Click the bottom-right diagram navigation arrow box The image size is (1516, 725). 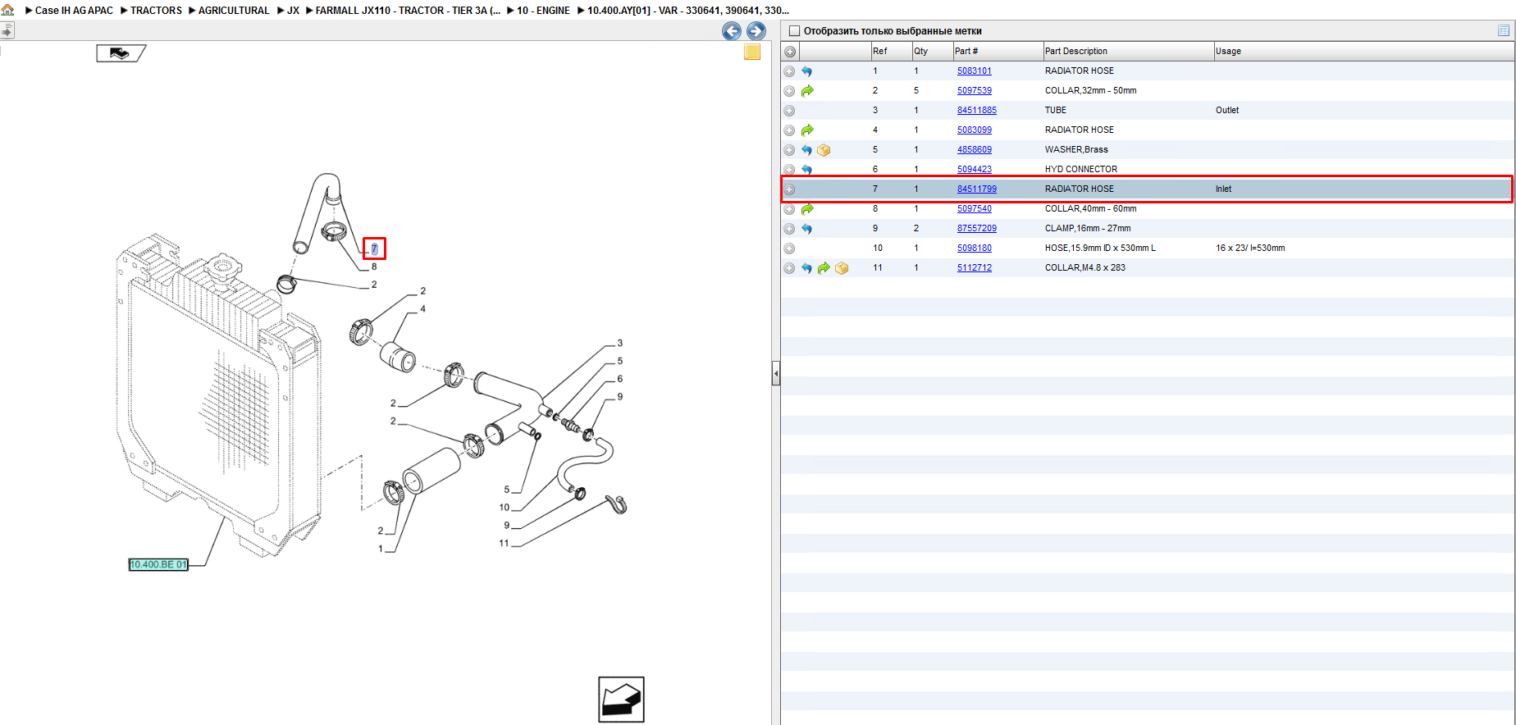(621, 700)
